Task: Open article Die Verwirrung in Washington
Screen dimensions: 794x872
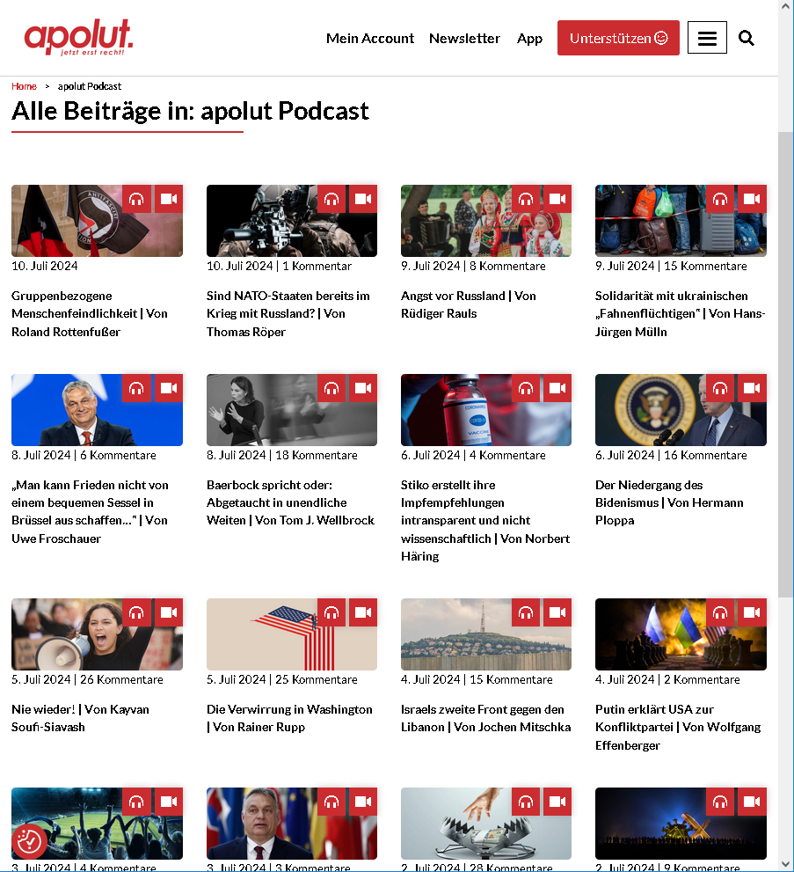Action: point(289,719)
